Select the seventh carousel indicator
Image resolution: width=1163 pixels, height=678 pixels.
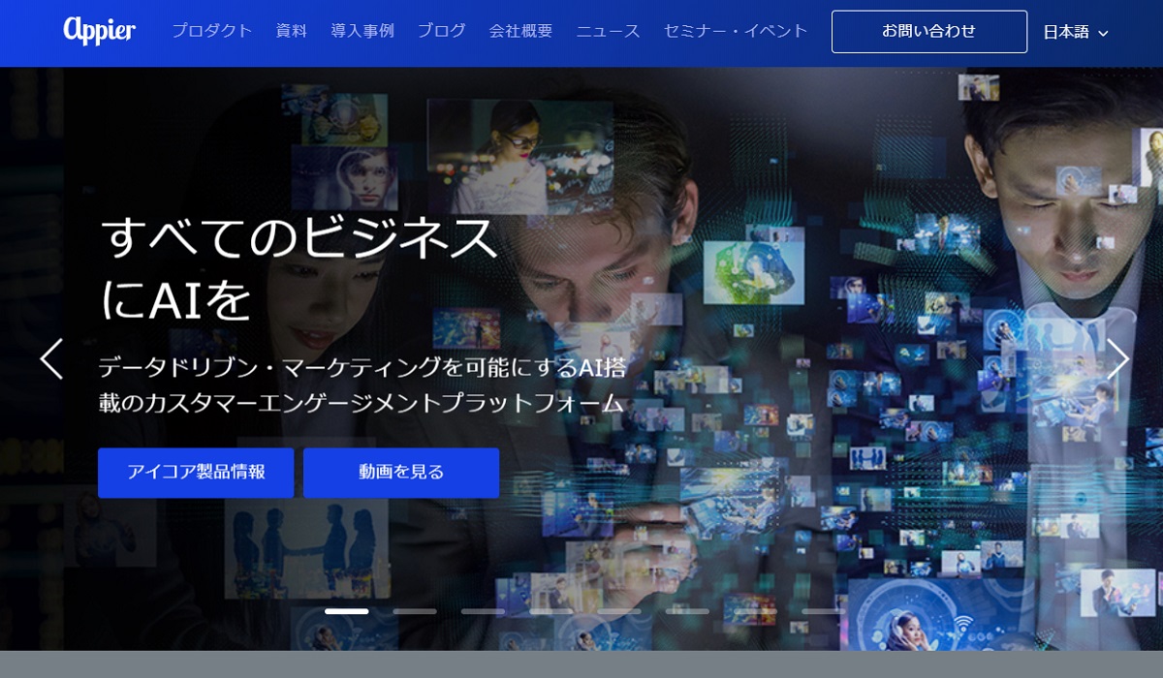[755, 611]
